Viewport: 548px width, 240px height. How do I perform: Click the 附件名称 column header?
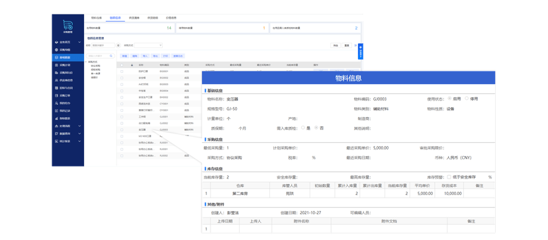click(302, 221)
